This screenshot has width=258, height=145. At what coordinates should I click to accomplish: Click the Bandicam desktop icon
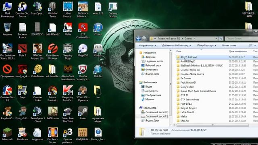(23, 134)
